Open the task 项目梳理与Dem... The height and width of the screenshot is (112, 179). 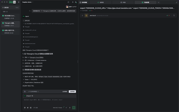click(10, 17)
